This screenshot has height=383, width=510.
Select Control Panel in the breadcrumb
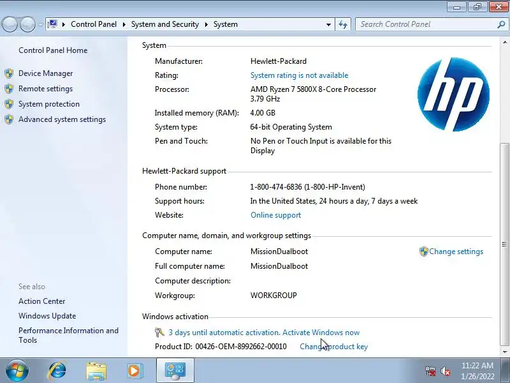tap(94, 24)
